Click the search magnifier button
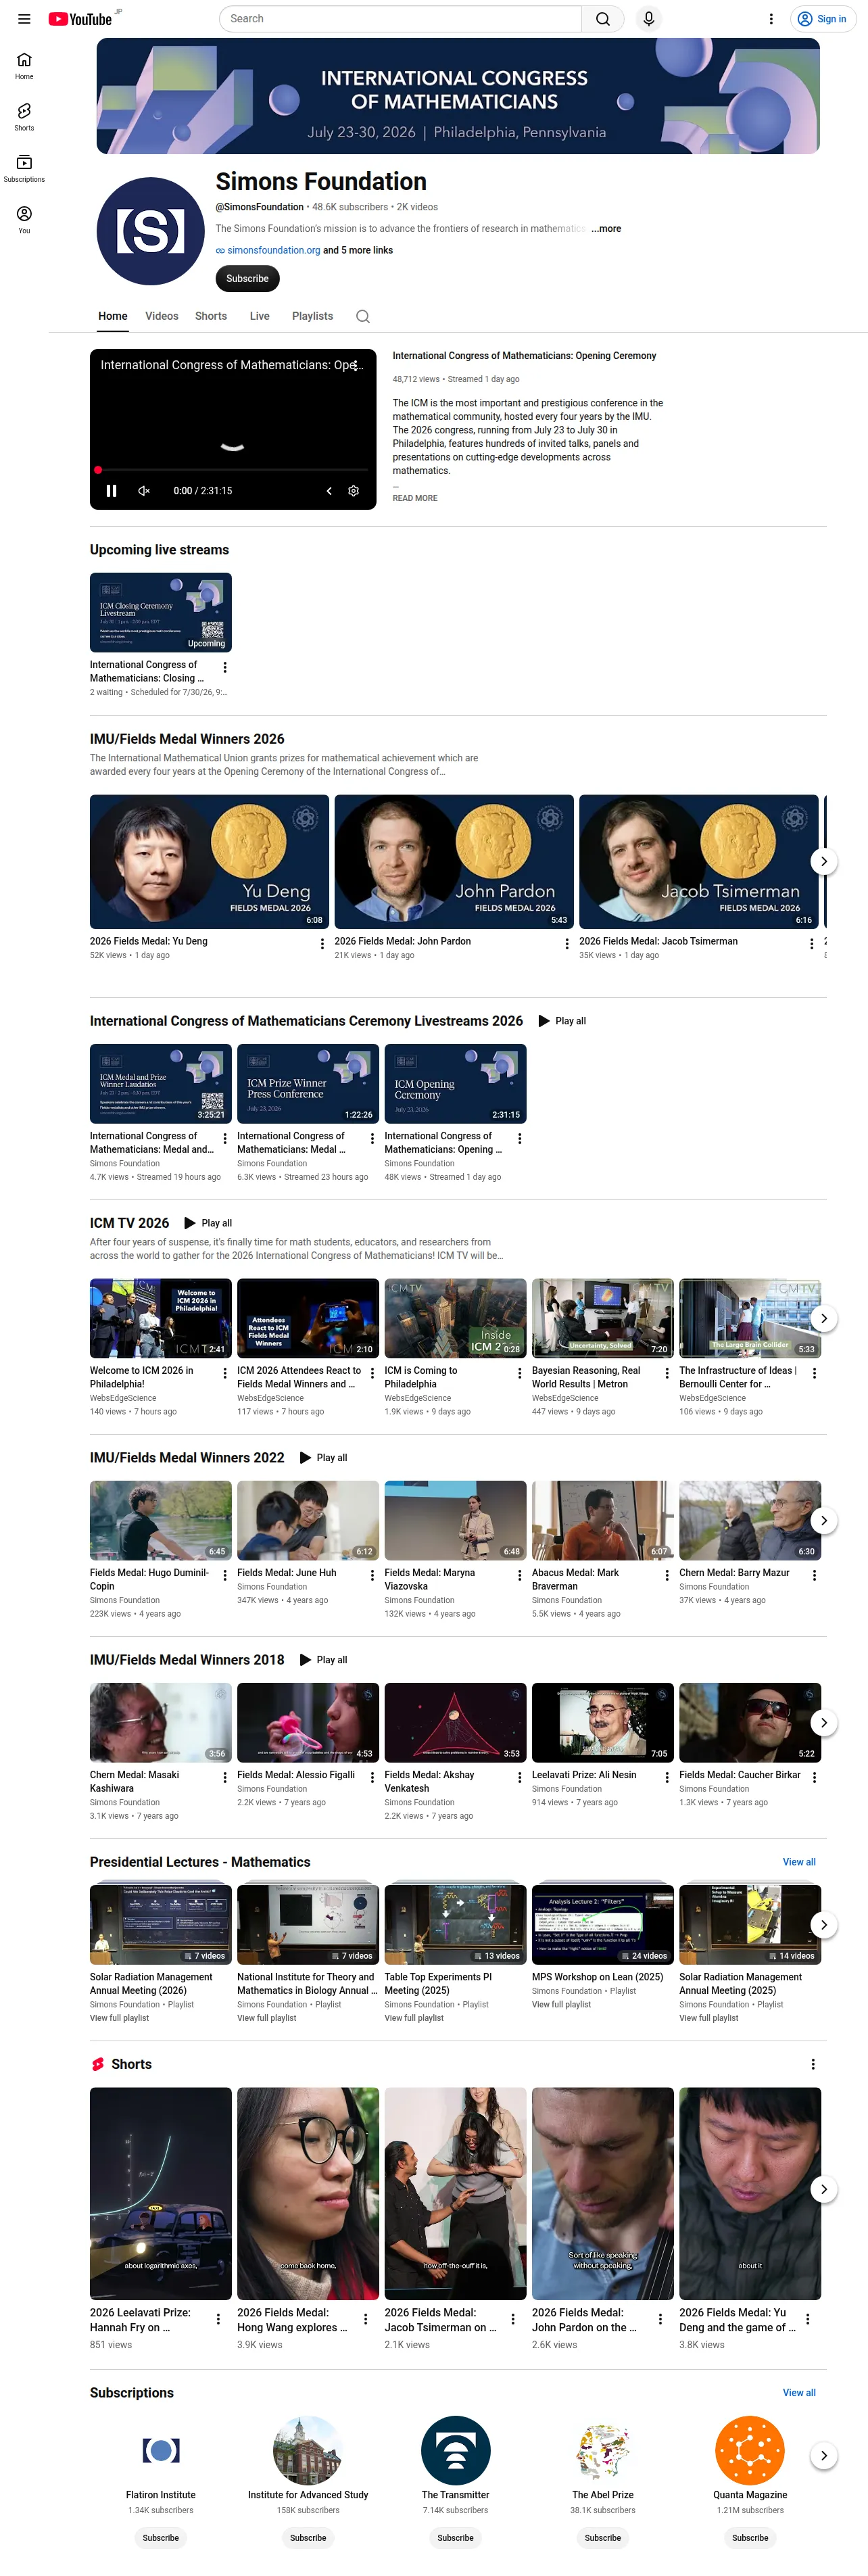Image resolution: width=868 pixels, height=2576 pixels. pyautogui.click(x=602, y=19)
